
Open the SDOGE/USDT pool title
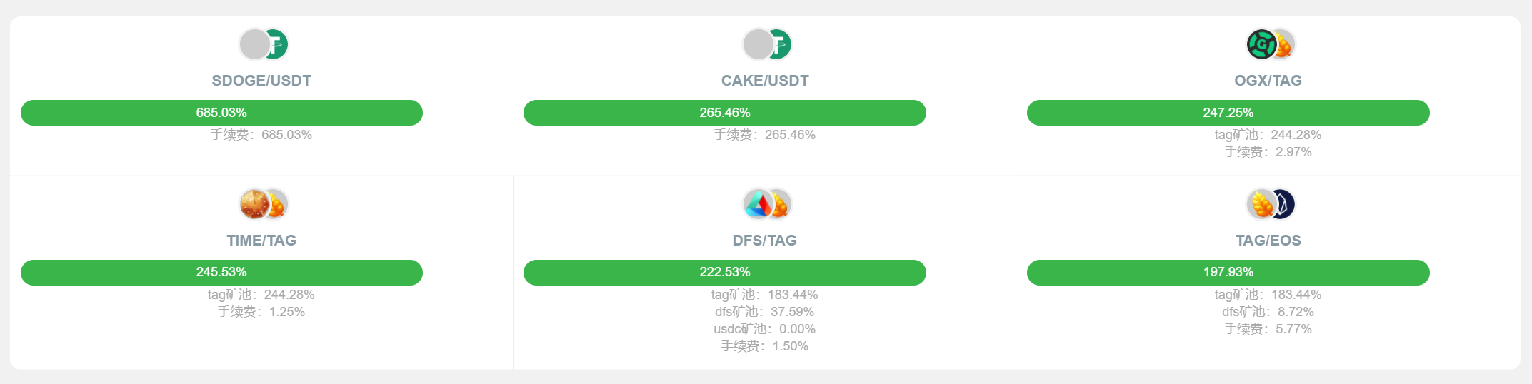261,81
